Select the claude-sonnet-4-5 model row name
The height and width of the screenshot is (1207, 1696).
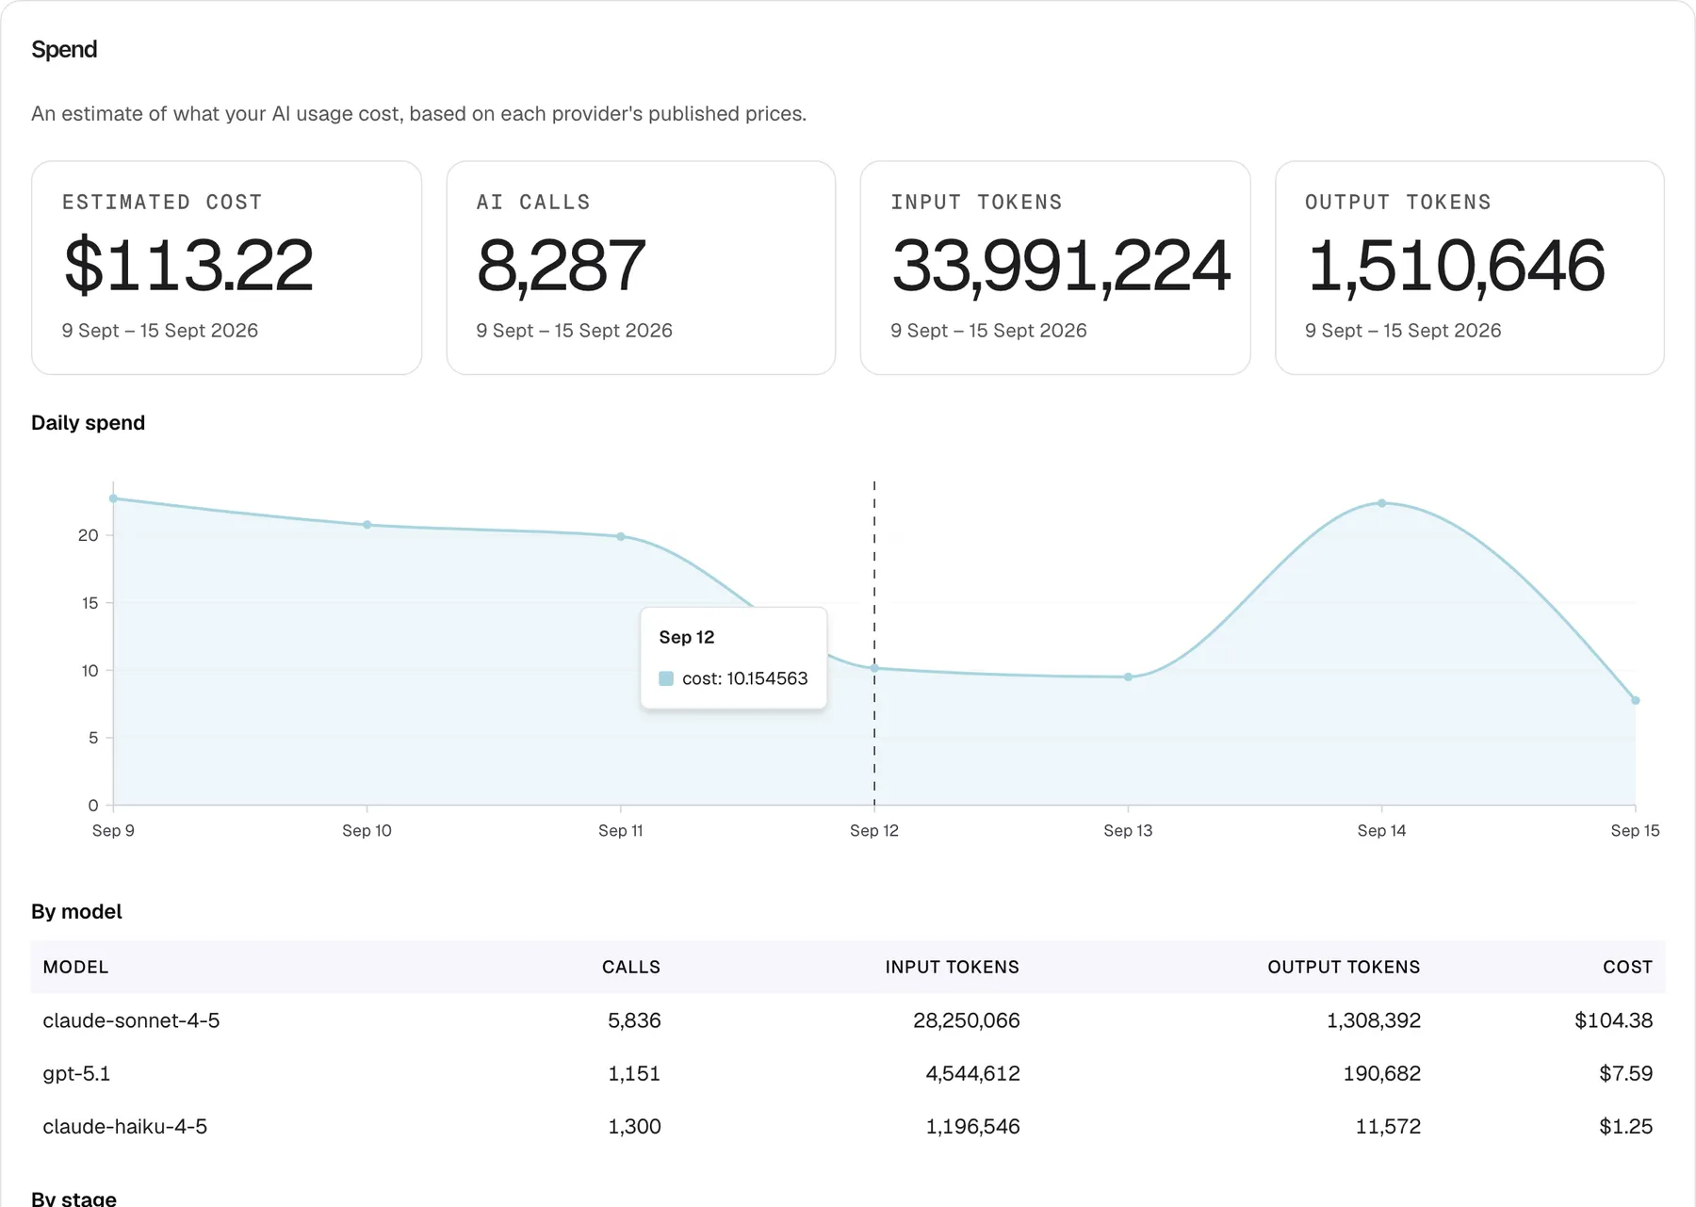coord(131,1020)
